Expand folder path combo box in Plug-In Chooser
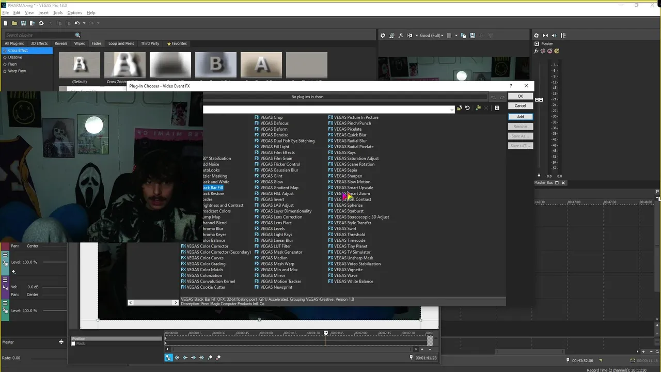This screenshot has width=661, height=372. (x=452, y=109)
